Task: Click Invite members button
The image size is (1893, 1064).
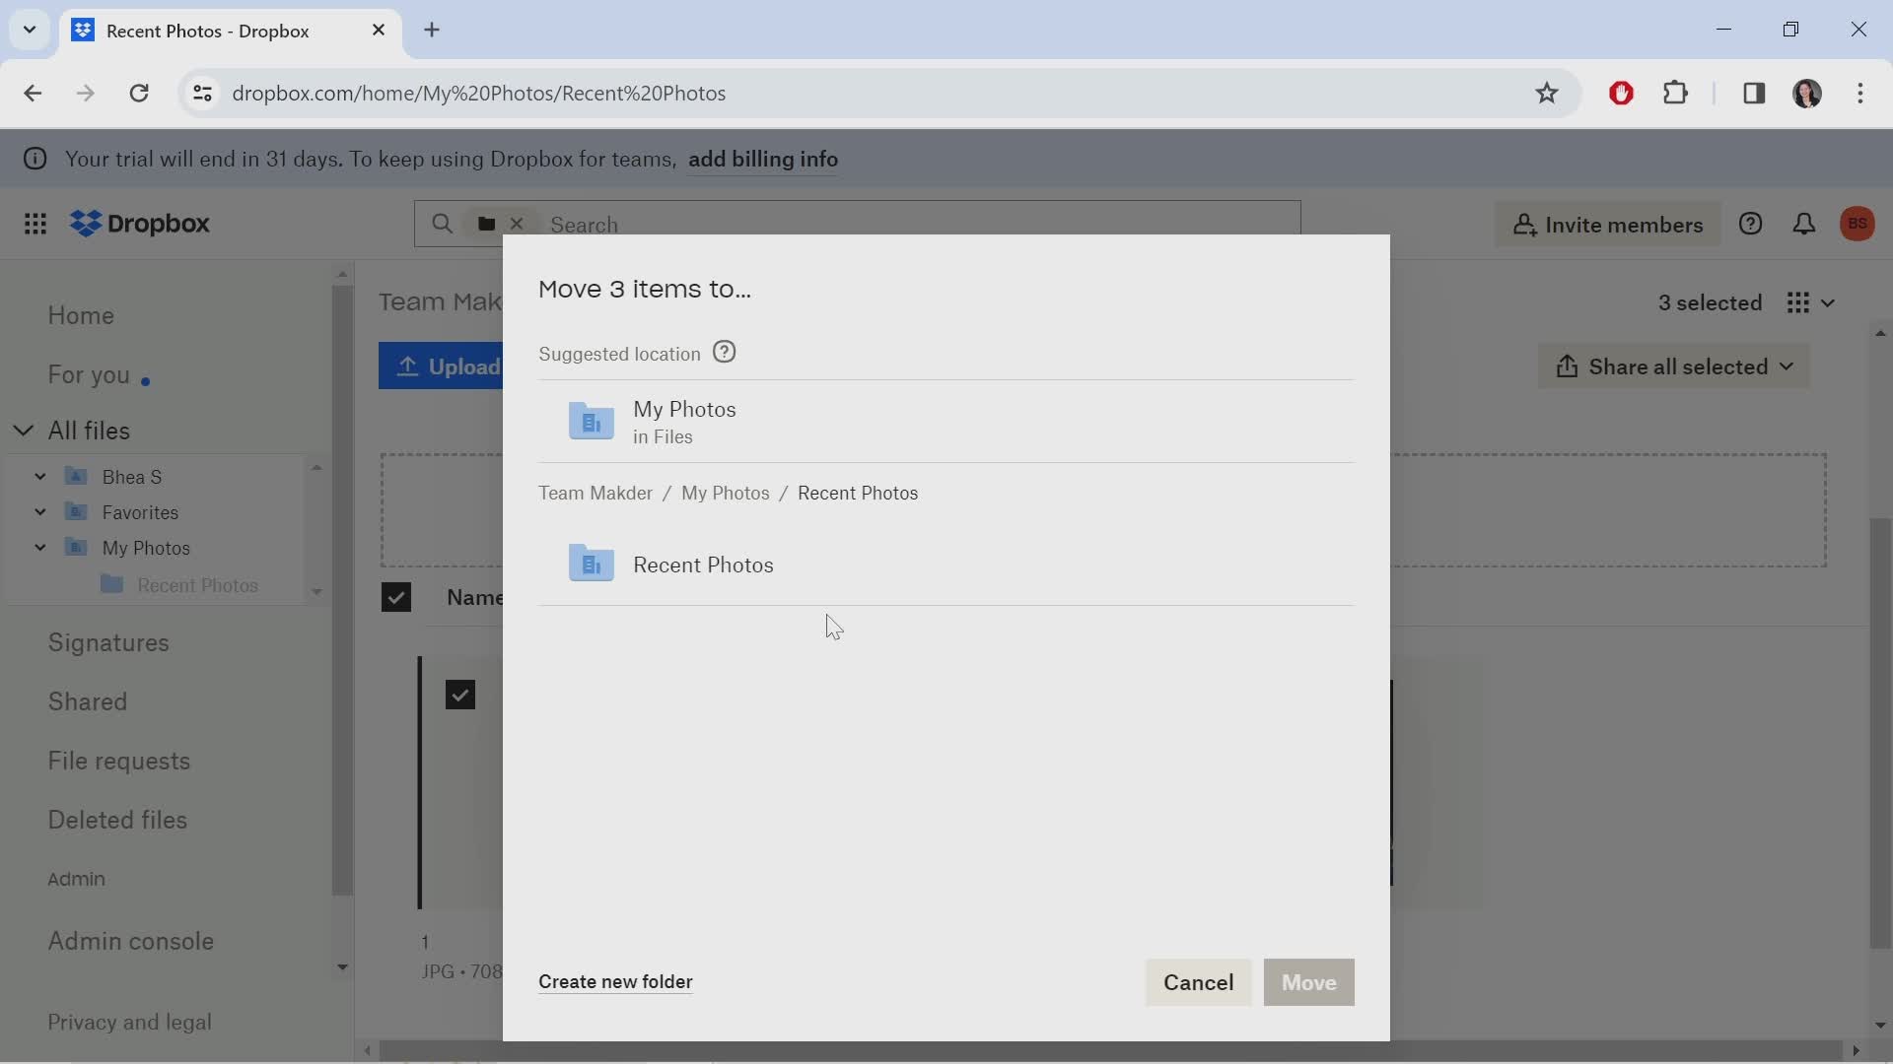Action: [1608, 225]
